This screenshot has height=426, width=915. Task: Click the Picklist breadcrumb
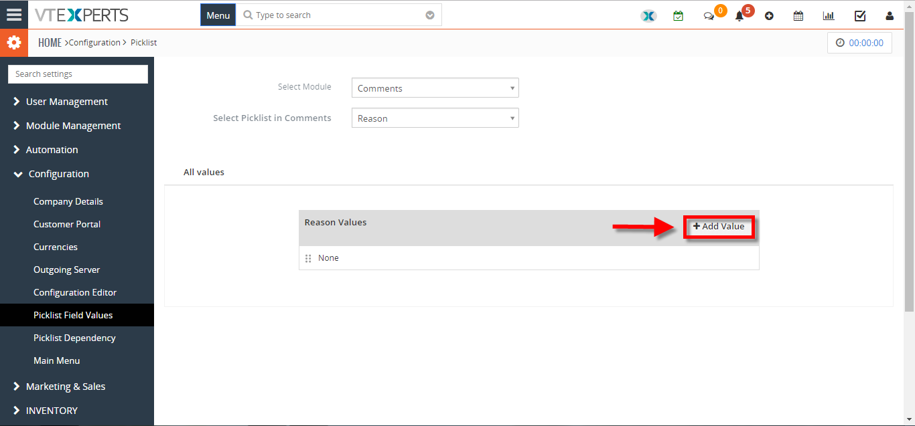tap(143, 43)
